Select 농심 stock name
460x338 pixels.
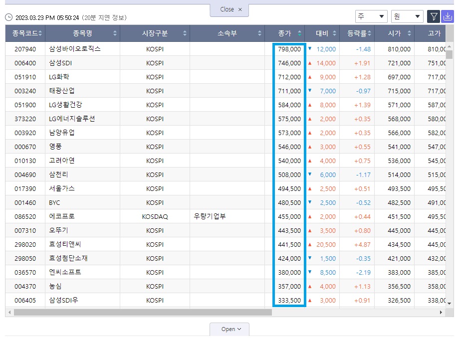(55, 287)
